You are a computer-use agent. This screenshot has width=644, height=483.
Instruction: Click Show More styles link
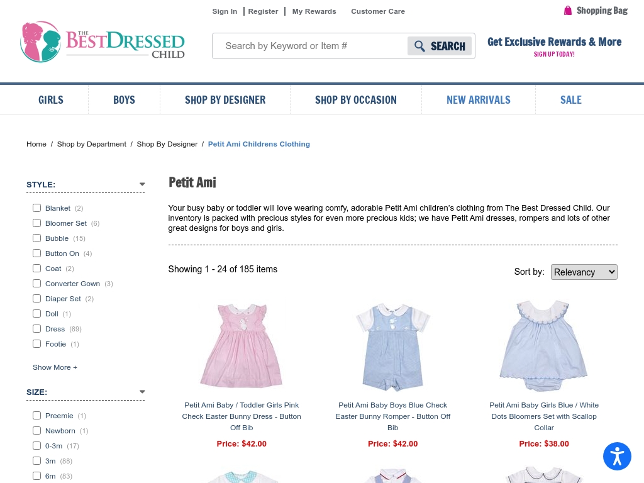click(x=55, y=367)
